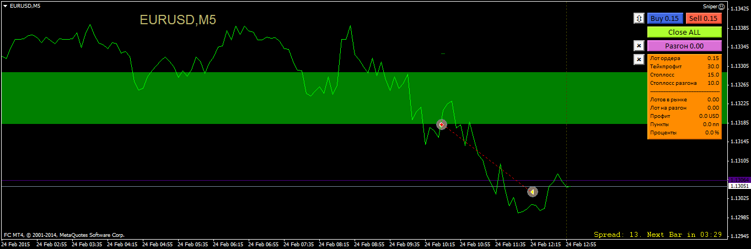Open the chart window dropdown arrow beside EURUSD,M5

pyautogui.click(x=5, y=6)
